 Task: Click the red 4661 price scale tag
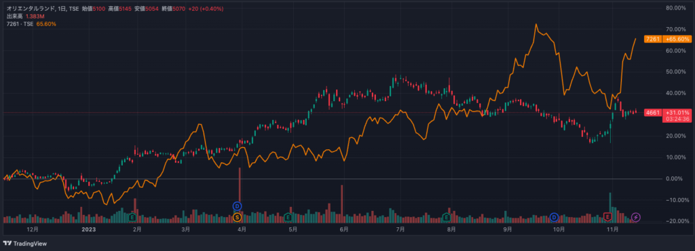tap(652, 113)
